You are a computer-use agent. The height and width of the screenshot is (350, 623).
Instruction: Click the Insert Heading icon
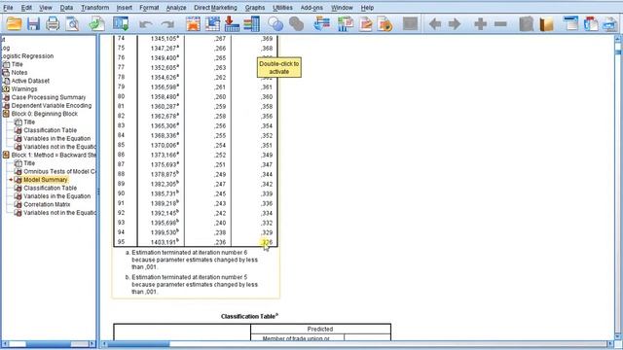click(571, 23)
